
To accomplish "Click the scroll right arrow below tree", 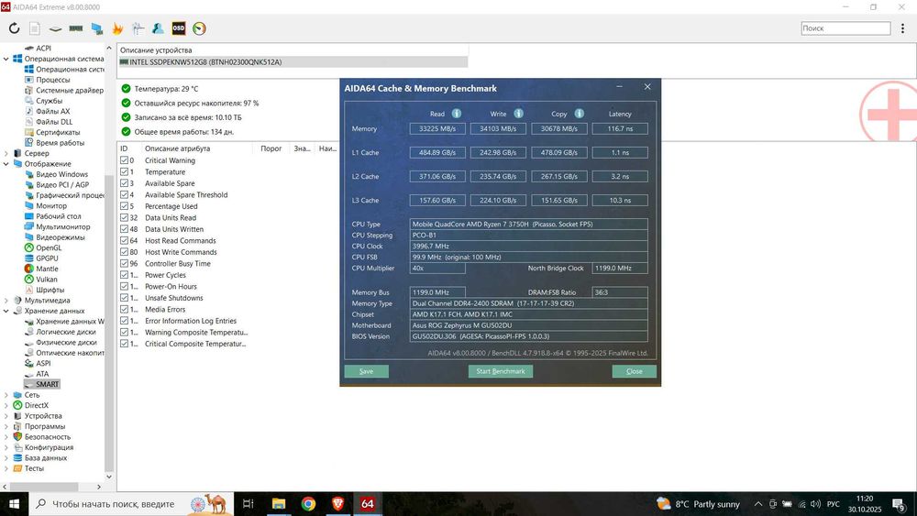I will click(x=99, y=486).
